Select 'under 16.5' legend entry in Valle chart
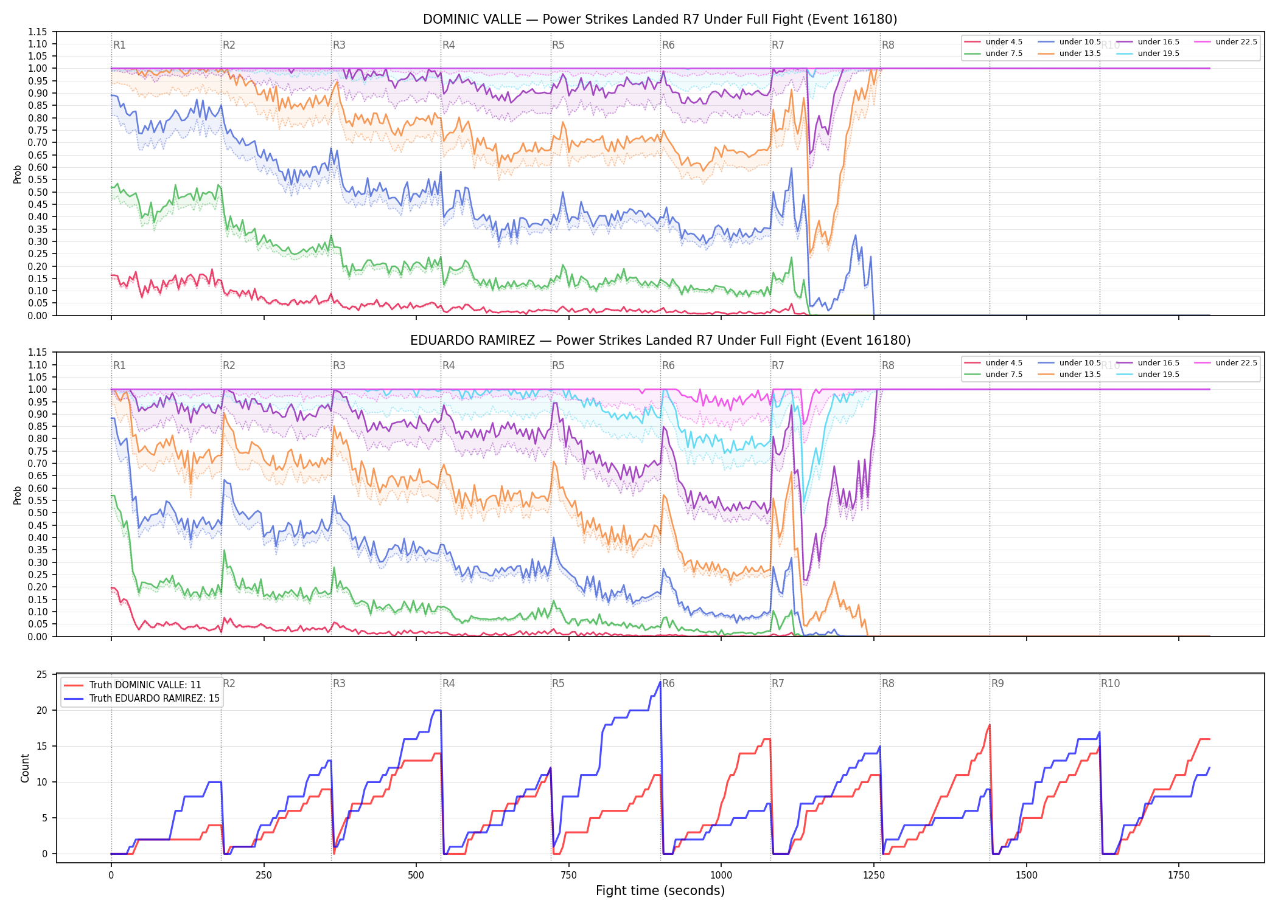This screenshot has width=1278, height=912. (x=1148, y=42)
